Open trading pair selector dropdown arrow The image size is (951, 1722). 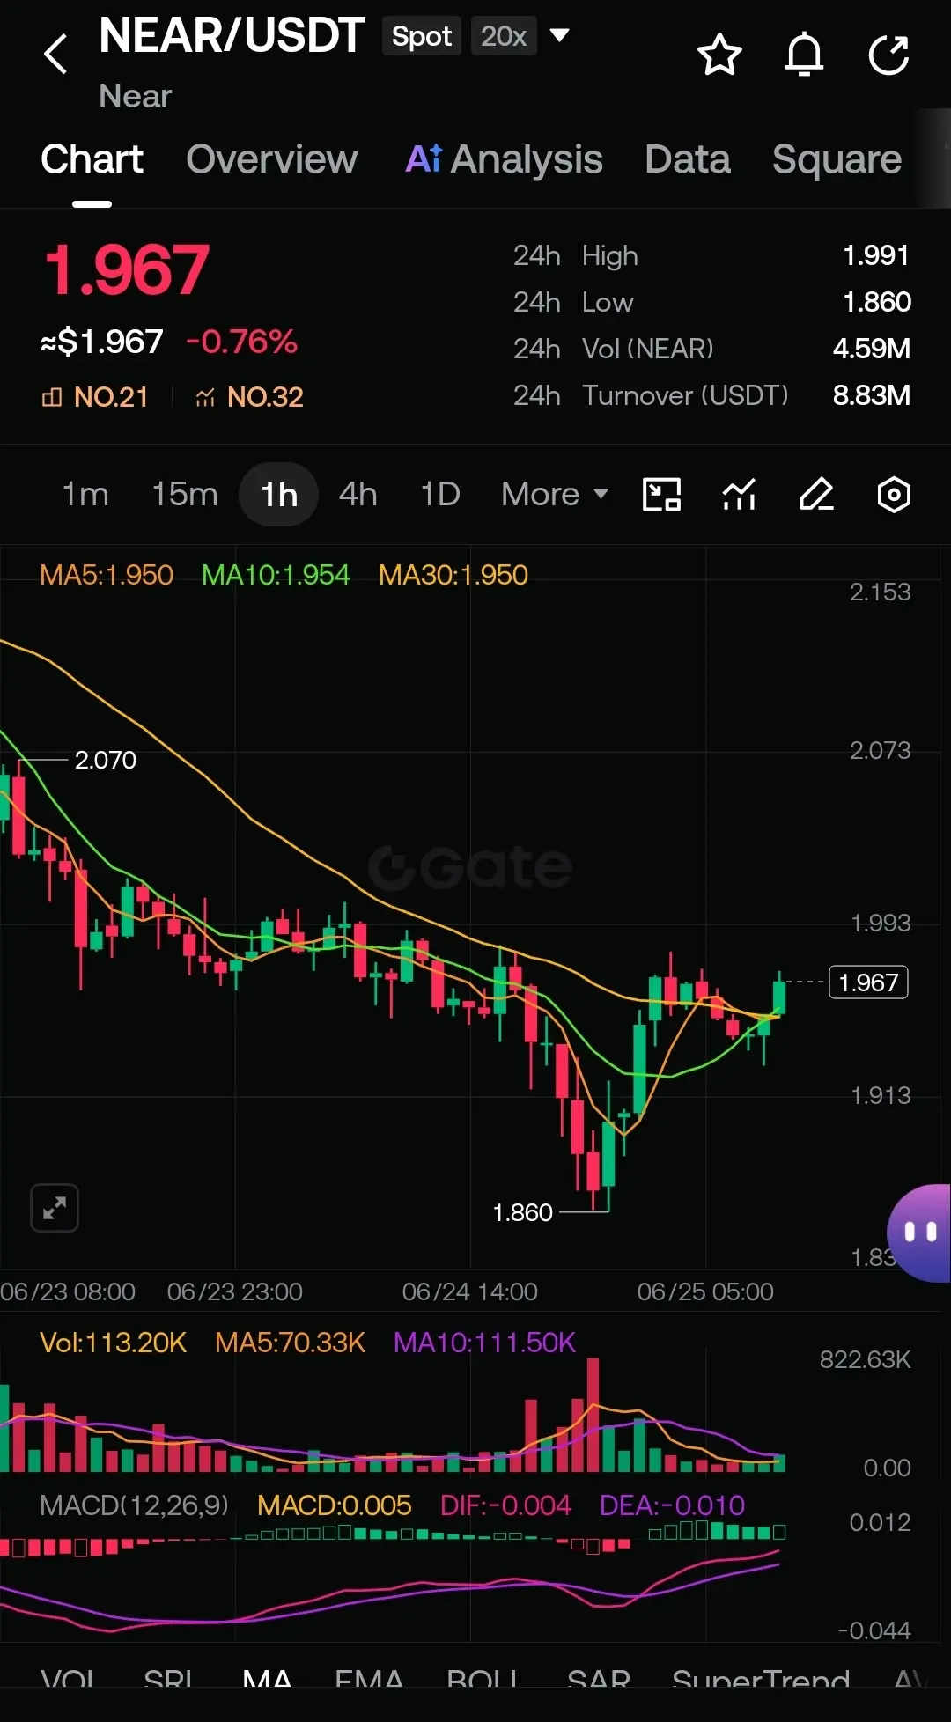tap(559, 35)
